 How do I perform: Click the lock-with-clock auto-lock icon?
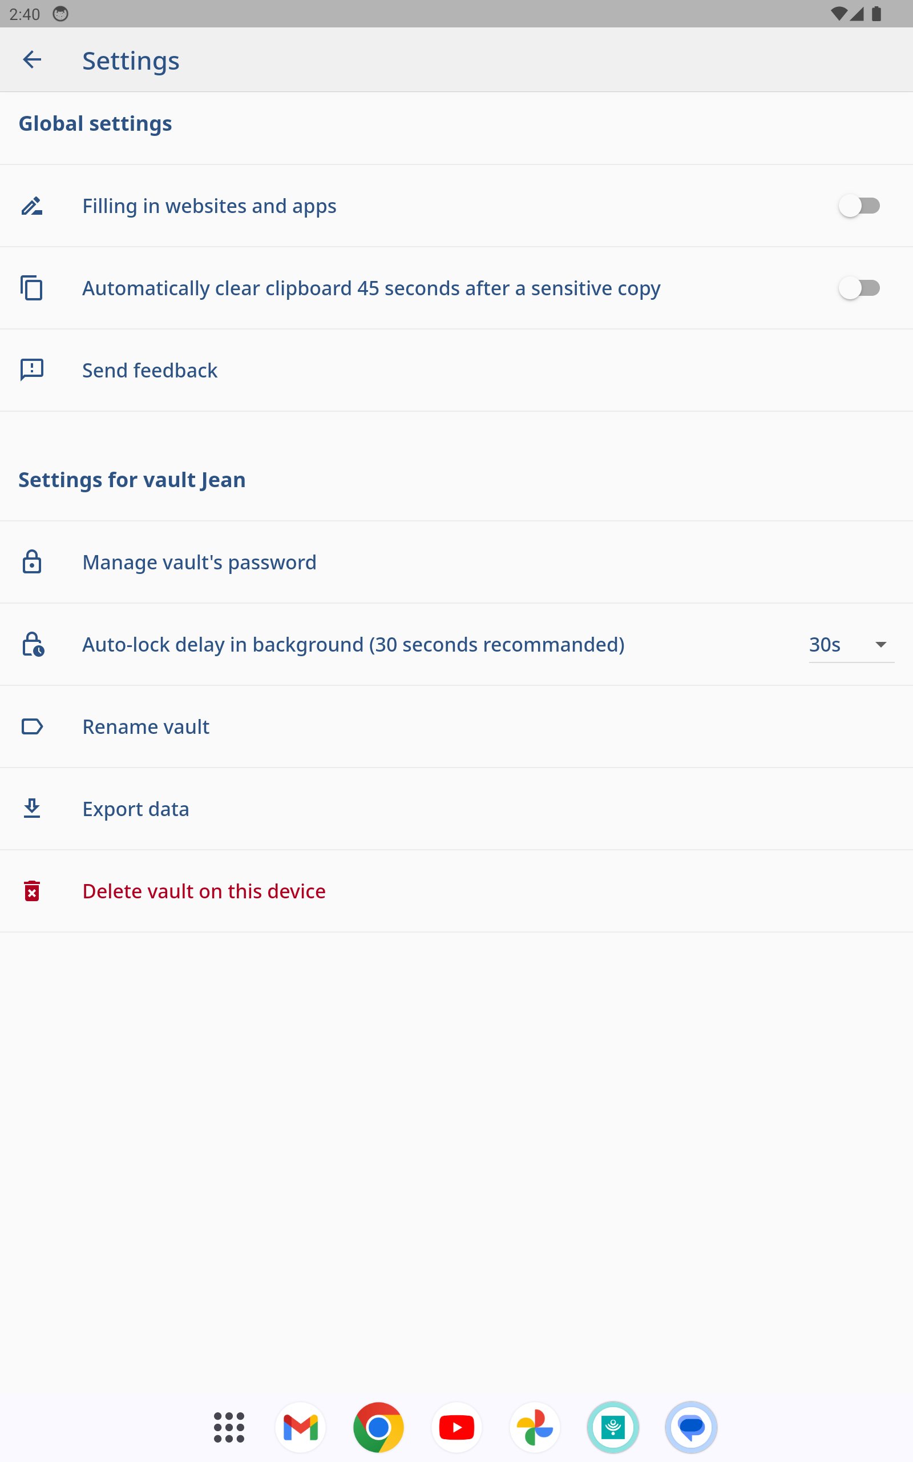pos(33,644)
